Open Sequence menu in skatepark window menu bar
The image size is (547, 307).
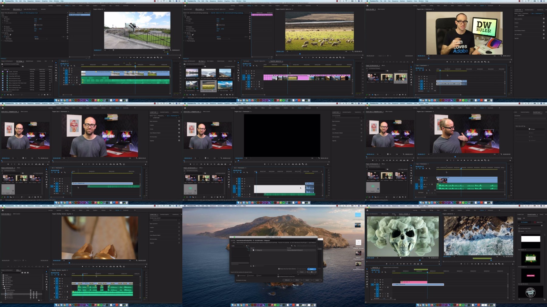point(30,1)
